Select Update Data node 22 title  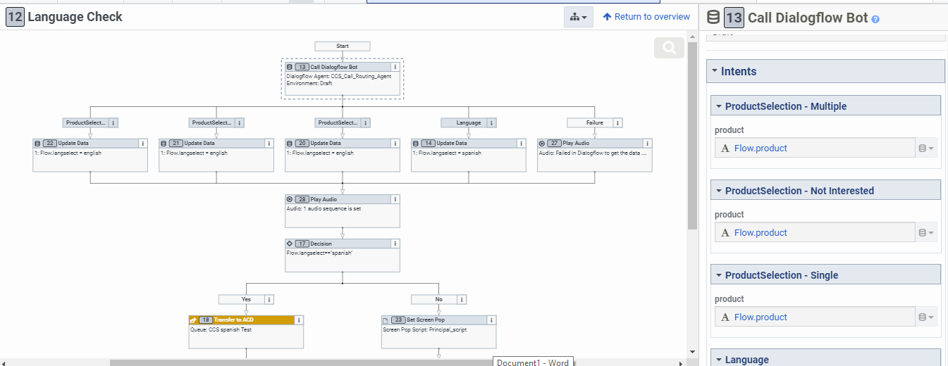tap(73, 143)
